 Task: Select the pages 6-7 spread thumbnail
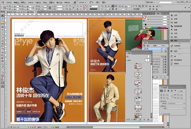pyautogui.click(x=138, y=83)
